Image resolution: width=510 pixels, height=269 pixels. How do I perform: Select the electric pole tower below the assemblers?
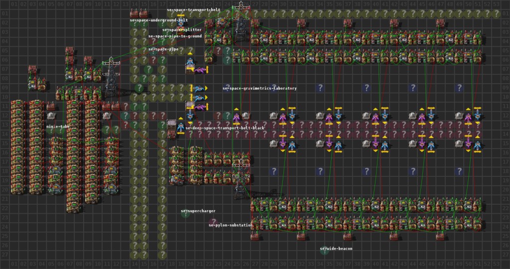click(241, 179)
